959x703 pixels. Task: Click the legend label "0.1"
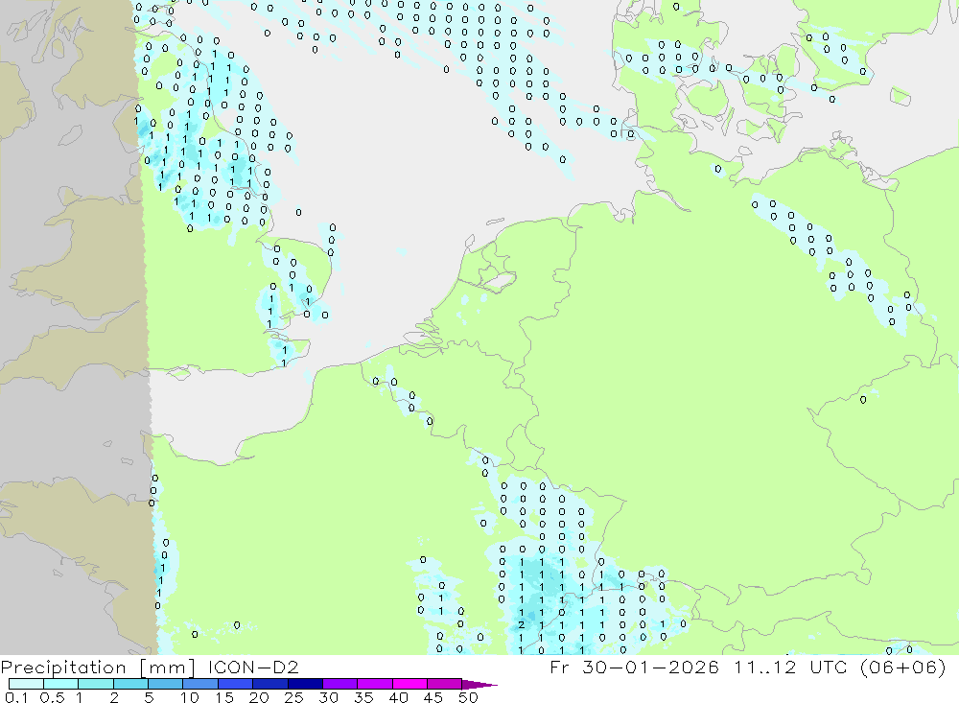16,697
